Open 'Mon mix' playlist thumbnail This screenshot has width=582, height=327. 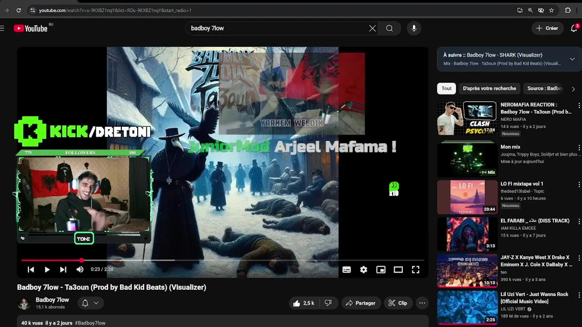click(x=467, y=160)
